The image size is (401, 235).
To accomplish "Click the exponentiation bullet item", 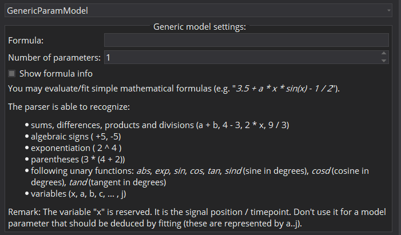I will tap(76, 148).
